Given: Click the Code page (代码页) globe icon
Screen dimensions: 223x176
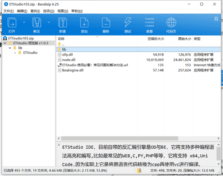Looking at the screenshot, I should coord(171,23).
